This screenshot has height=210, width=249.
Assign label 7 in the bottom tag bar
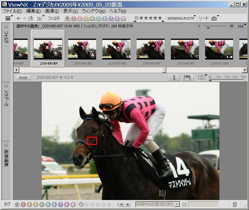pyautogui.click(x=60, y=204)
